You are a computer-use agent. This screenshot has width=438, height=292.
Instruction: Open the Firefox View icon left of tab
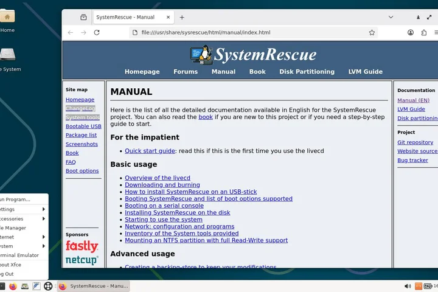coord(83,17)
